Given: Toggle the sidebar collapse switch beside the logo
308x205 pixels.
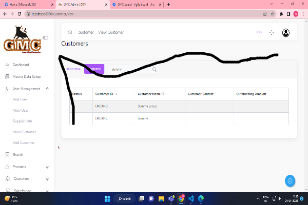Looking at the screenshot, I should click(x=45, y=37).
